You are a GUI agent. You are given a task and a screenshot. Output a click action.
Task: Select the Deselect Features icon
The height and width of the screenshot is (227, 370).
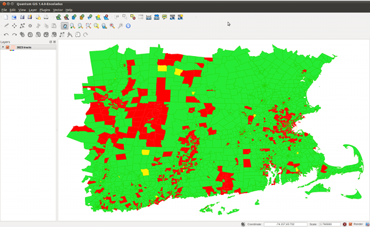click(133, 17)
